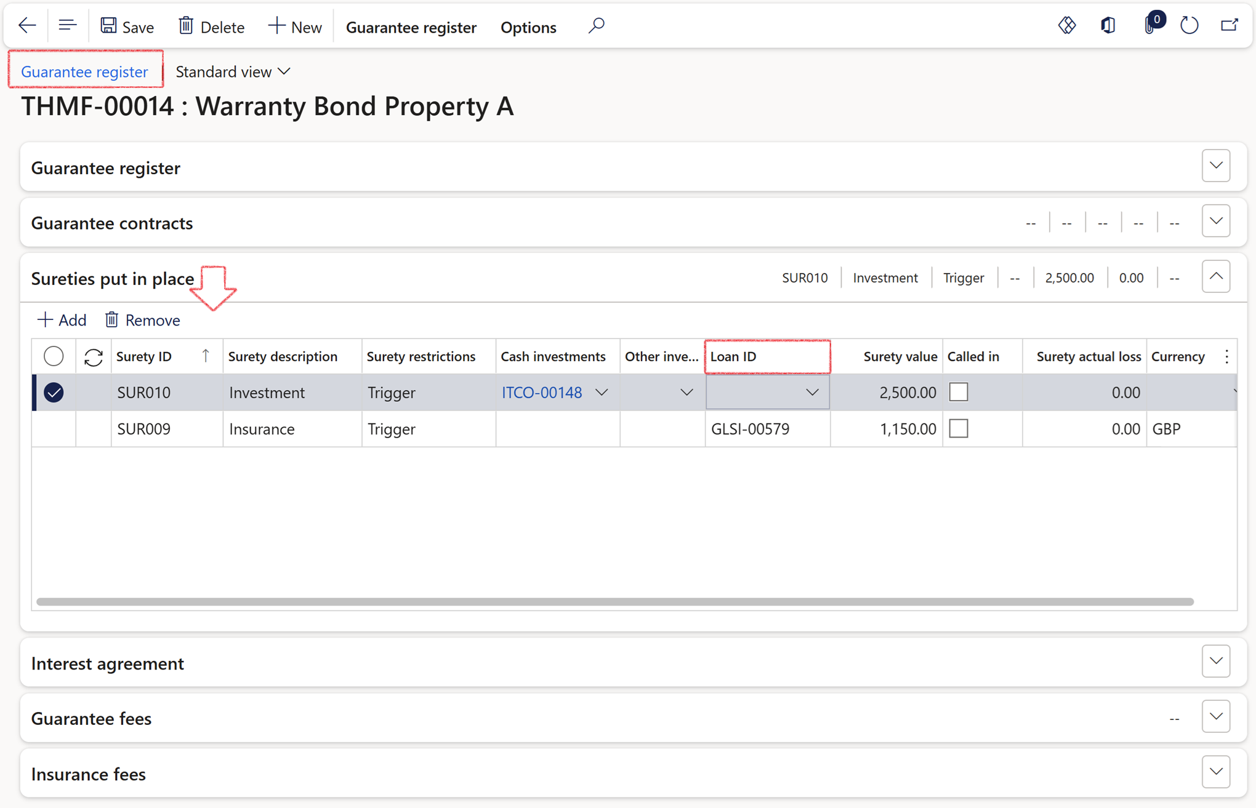Open attachments icon with badge

[x=1150, y=26]
